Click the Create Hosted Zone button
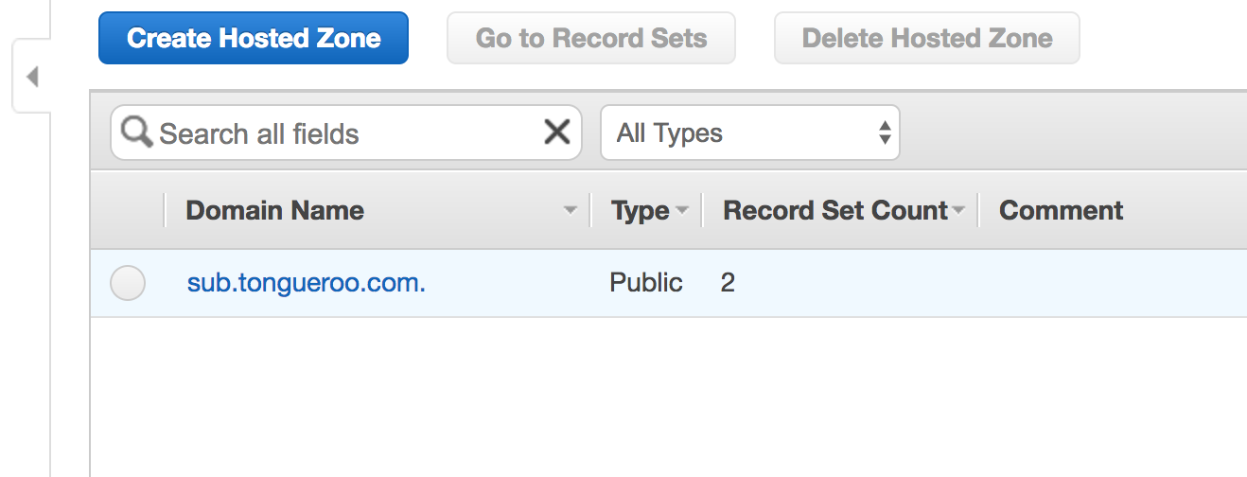1247x477 pixels. [x=254, y=38]
